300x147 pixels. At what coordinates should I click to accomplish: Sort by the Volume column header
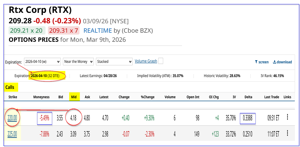point(170,97)
